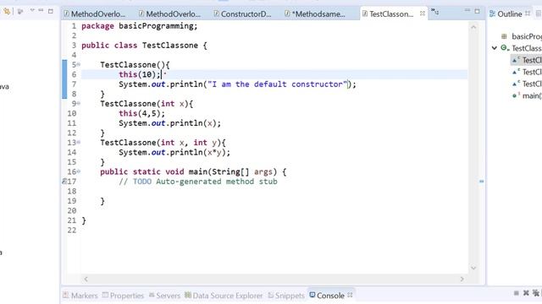Click the green class icon in Outline
The width and height of the screenshot is (542, 304).
tap(505, 48)
